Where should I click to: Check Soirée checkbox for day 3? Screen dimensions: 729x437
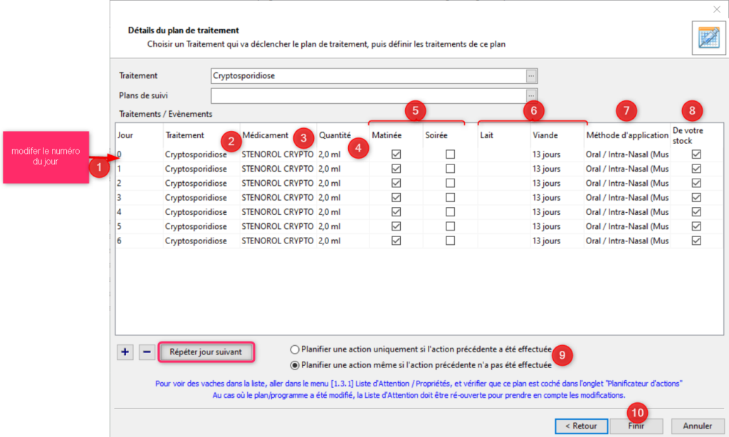coord(451,197)
